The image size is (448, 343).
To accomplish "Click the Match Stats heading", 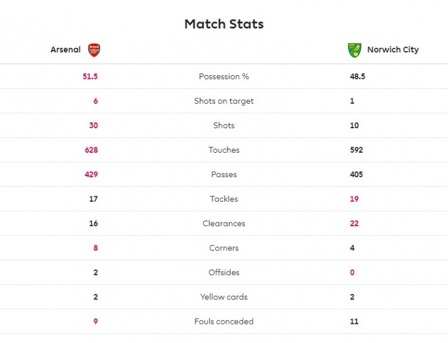I will (x=224, y=24).
